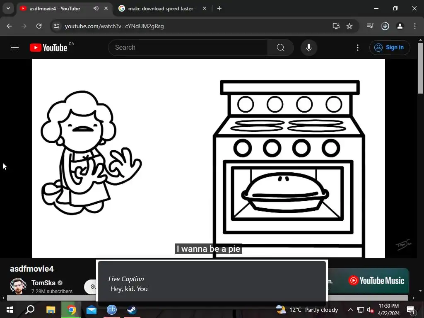Close the make download speed faster tab
This screenshot has width=424, height=318.
tap(205, 8)
